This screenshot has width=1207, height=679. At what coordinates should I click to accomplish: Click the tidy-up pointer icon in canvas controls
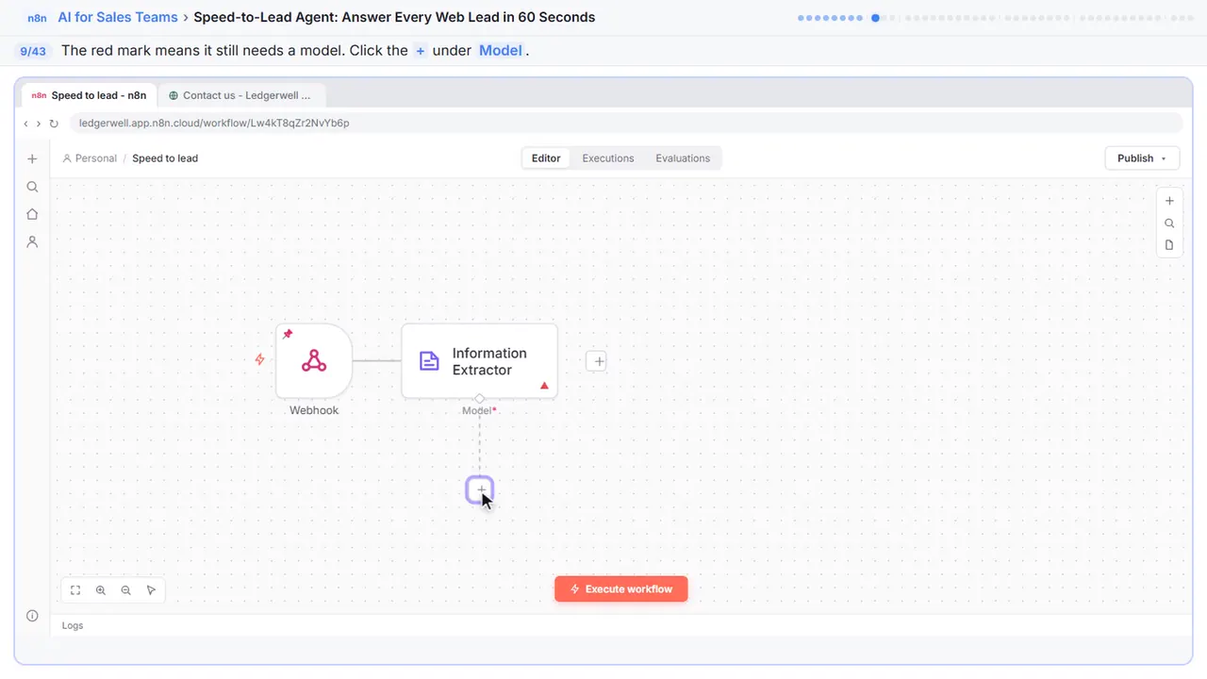(151, 590)
